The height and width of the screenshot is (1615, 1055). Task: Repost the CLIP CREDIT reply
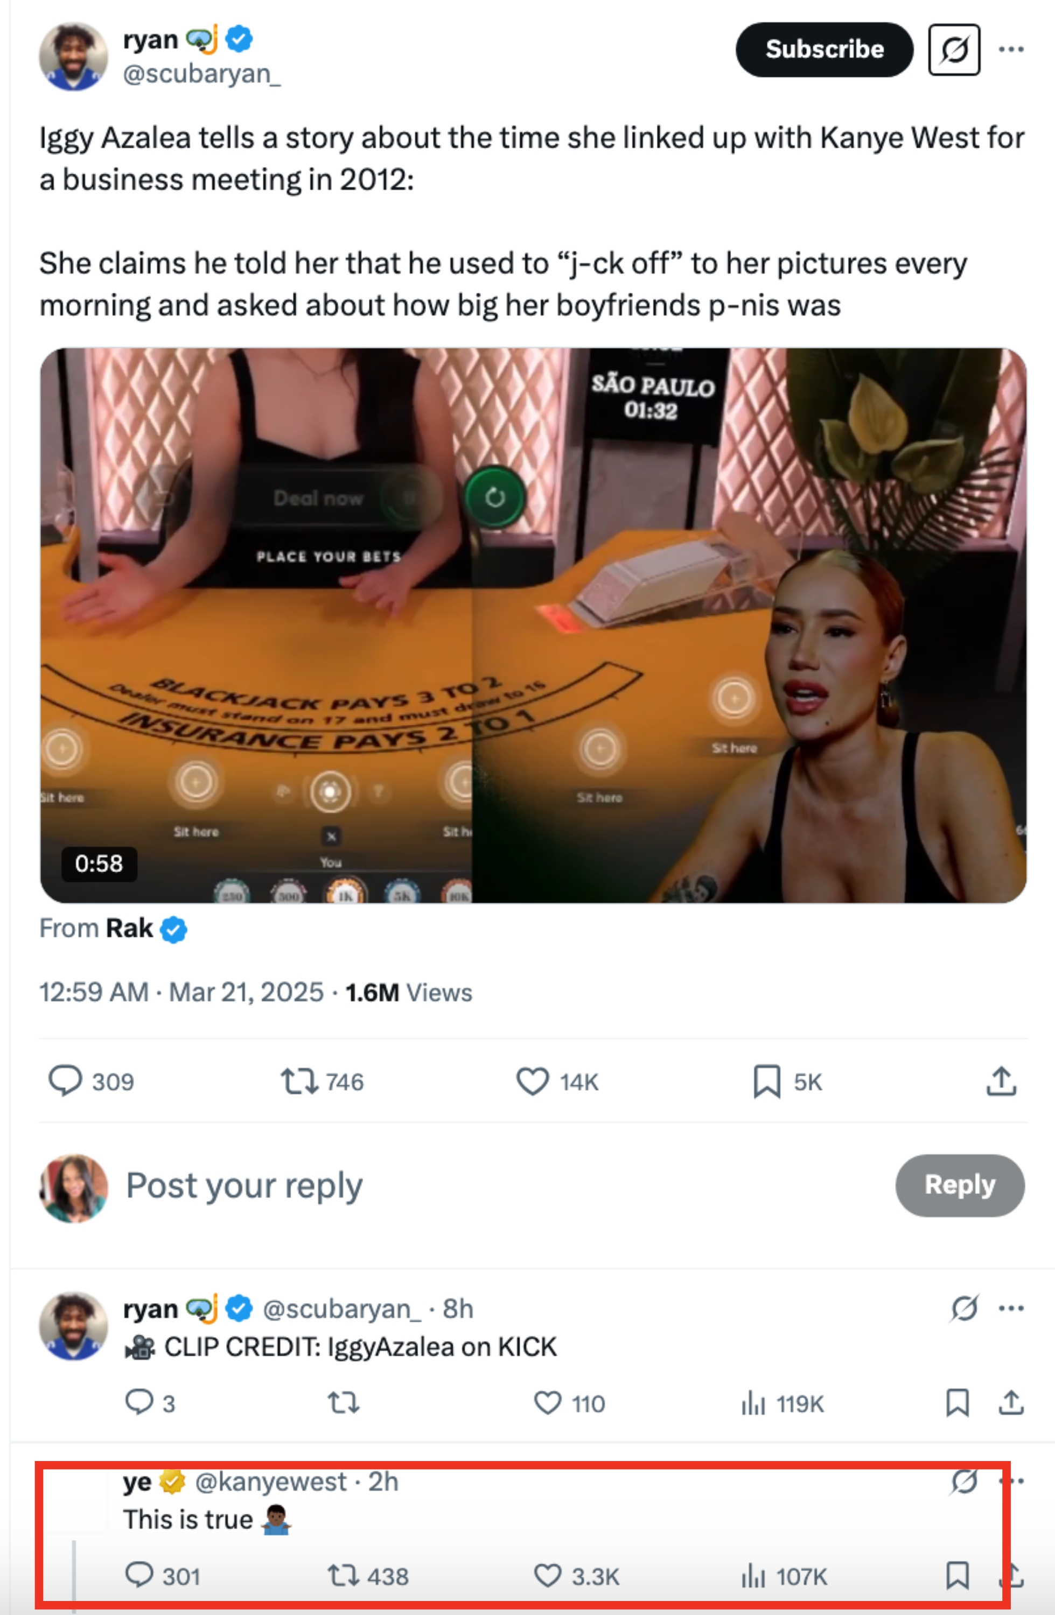(x=344, y=1402)
